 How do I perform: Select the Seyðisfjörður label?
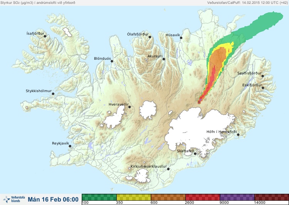point(249,73)
